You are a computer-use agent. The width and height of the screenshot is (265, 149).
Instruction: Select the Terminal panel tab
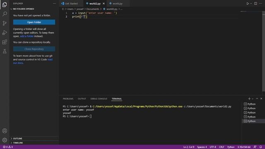click(117, 99)
